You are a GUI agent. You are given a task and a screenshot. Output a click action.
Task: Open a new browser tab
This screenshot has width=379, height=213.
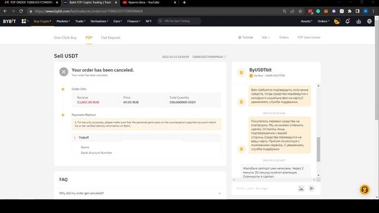coord(184,2)
